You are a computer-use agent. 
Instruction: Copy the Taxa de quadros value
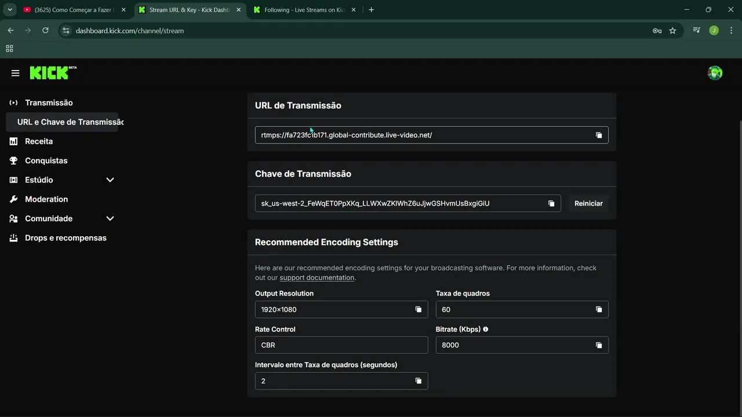coord(599,309)
